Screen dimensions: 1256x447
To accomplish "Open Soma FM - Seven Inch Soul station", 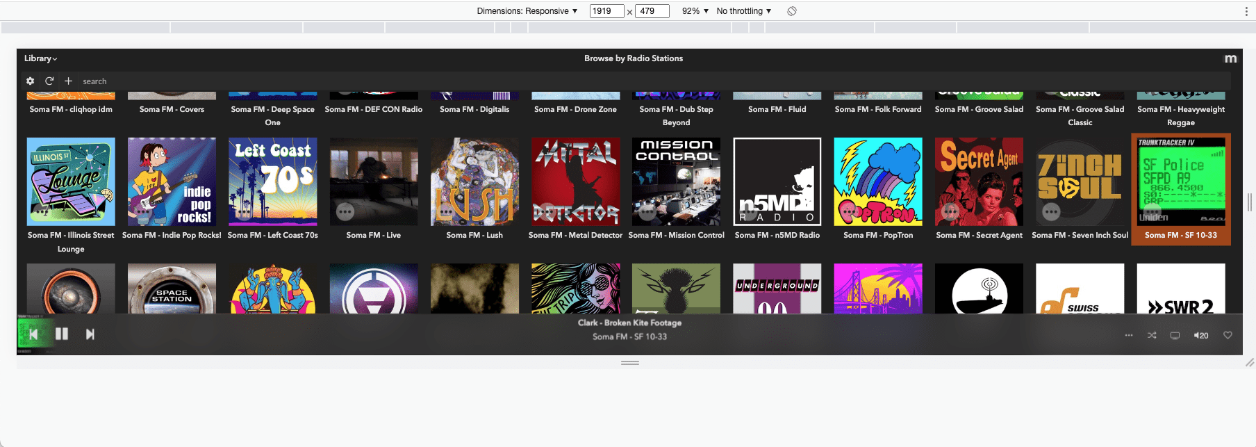I will [1080, 181].
